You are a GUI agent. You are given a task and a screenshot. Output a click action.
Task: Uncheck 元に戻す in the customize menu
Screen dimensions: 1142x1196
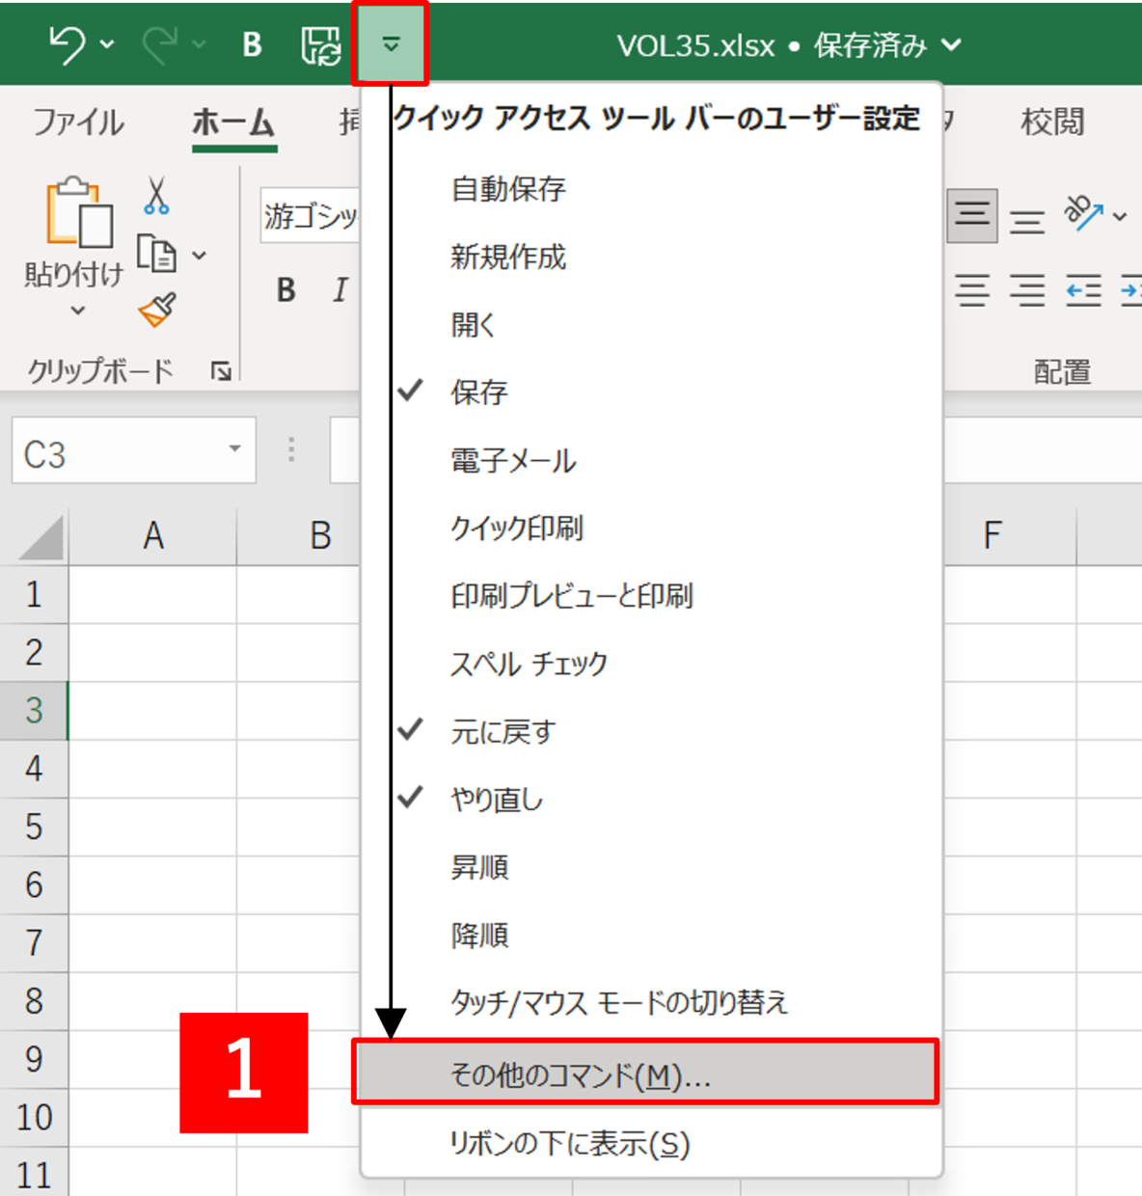pos(503,732)
